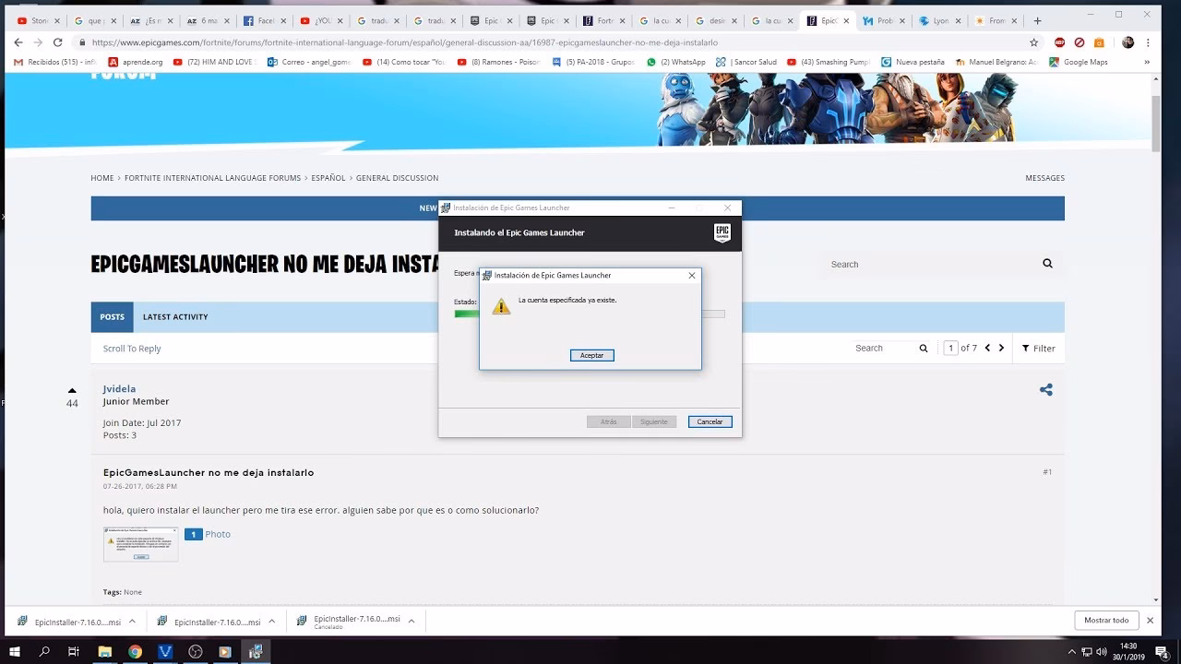Open the 'Nueva pestaña' bookmark

click(x=913, y=62)
